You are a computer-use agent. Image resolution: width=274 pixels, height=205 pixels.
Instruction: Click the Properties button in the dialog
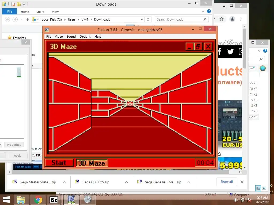pyautogui.click(x=14, y=145)
